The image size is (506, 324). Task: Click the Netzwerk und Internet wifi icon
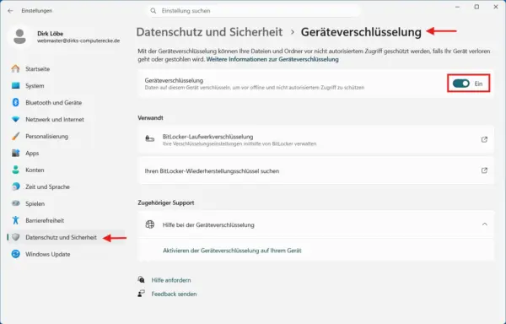[15, 119]
